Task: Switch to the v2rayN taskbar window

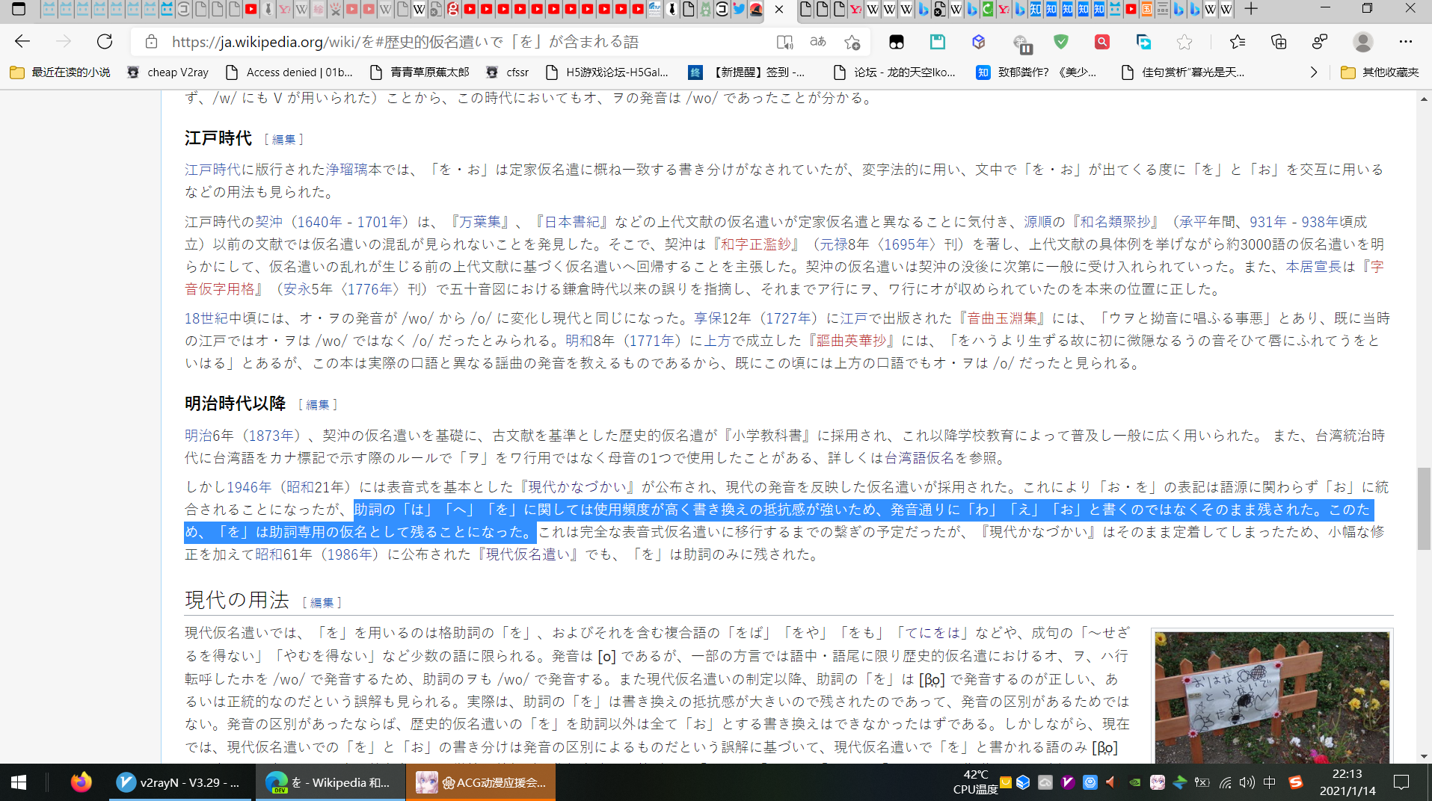Action: click(179, 782)
